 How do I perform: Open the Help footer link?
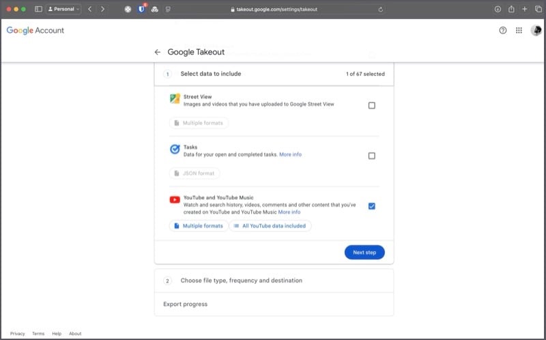pyautogui.click(x=57, y=333)
